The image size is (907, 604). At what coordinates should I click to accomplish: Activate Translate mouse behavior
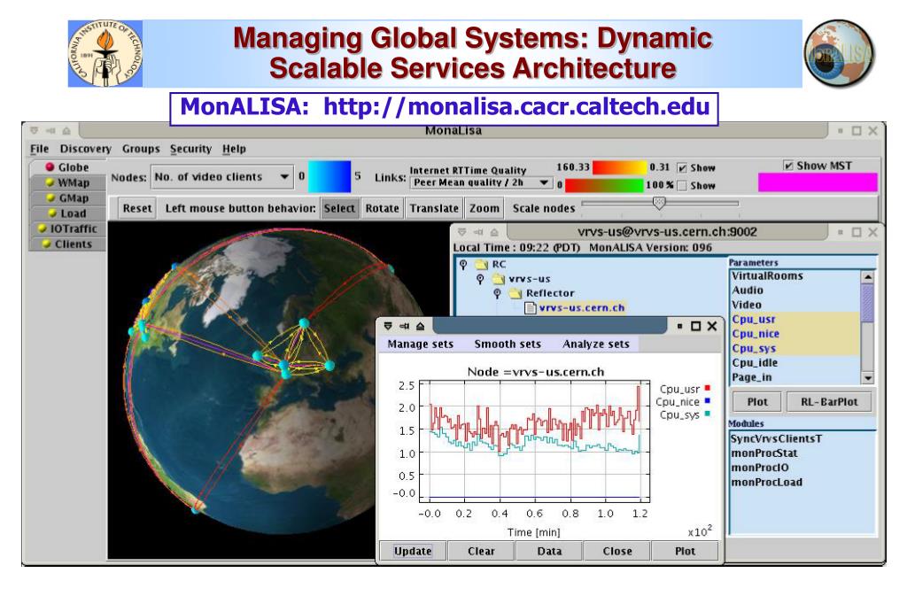(x=434, y=208)
